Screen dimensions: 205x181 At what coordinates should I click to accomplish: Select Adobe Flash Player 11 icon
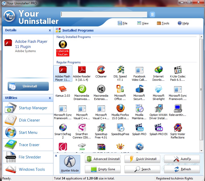(63, 70)
